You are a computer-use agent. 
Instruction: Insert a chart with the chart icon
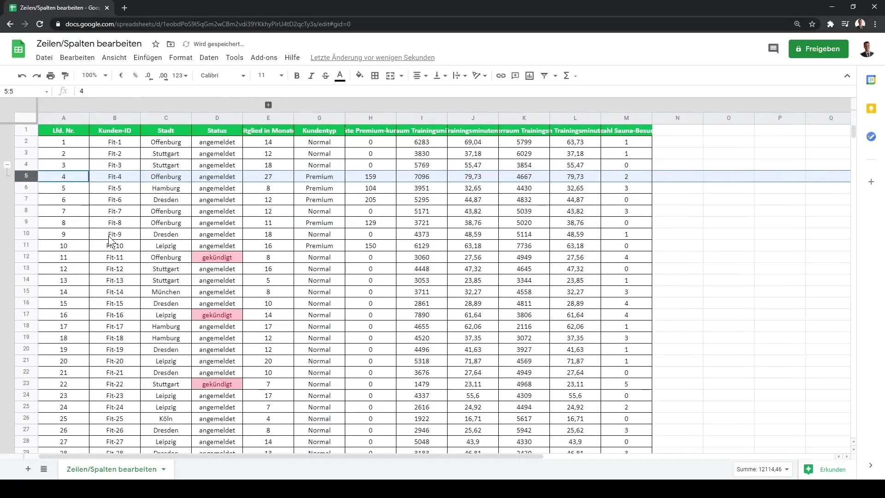[x=530, y=76]
